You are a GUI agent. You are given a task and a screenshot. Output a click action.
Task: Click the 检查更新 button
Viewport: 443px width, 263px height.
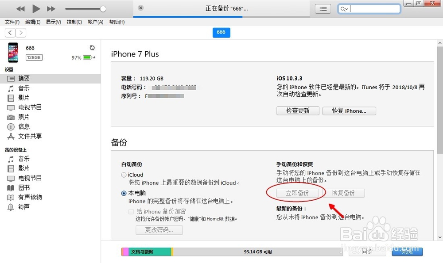(x=298, y=111)
